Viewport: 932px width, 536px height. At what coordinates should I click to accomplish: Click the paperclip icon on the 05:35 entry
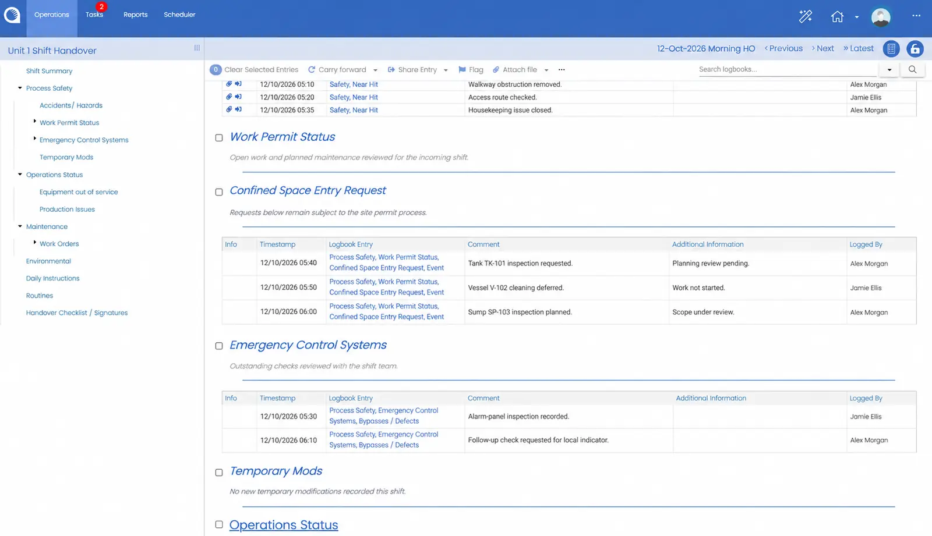[229, 109]
